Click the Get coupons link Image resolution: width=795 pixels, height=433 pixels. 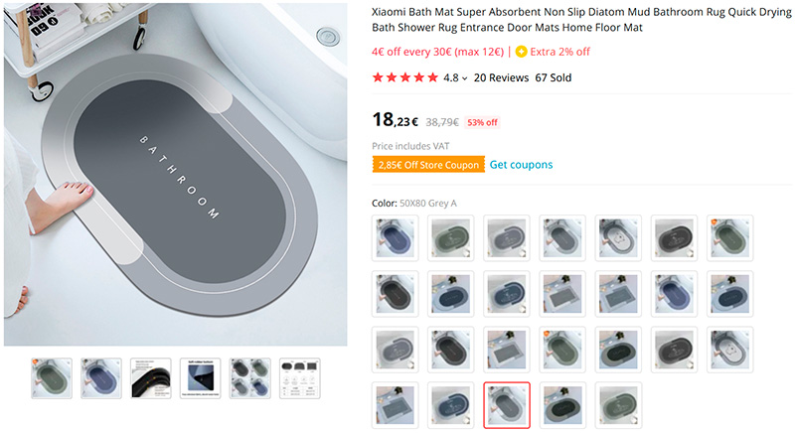pos(521,165)
